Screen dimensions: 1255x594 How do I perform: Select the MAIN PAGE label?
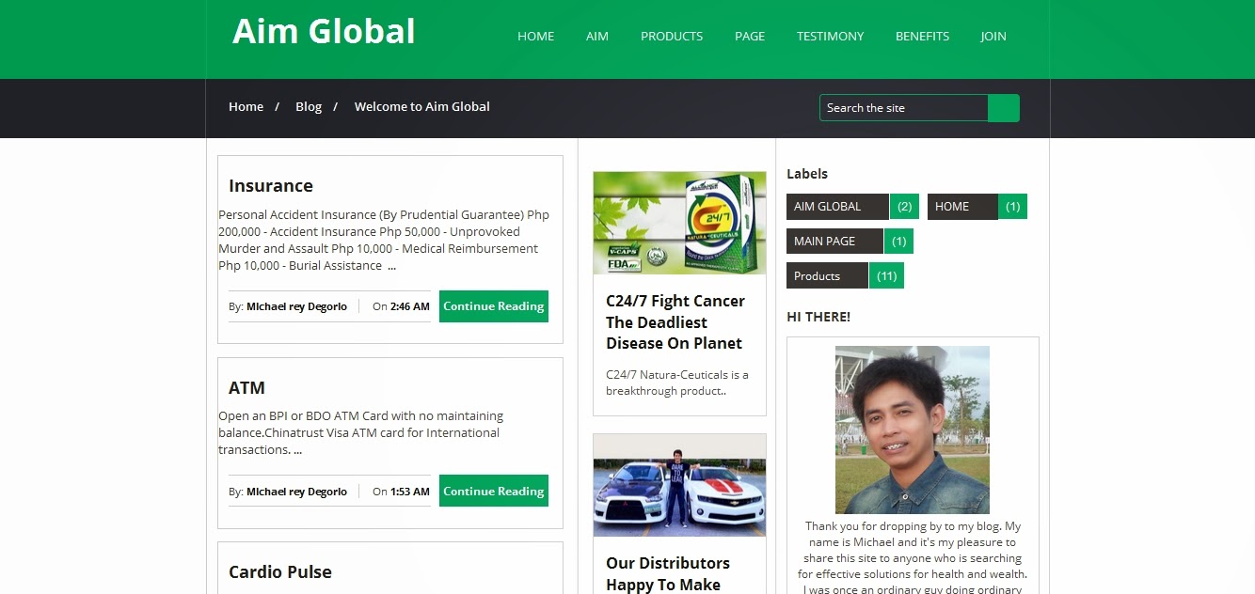click(x=834, y=242)
